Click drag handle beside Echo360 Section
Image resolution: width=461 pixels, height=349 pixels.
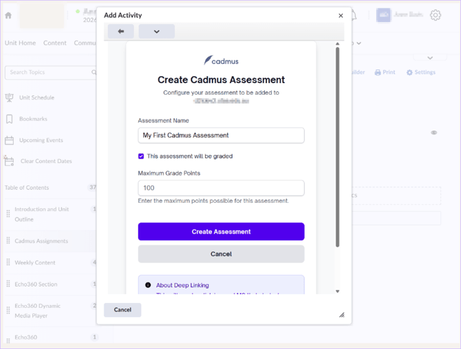8,284
